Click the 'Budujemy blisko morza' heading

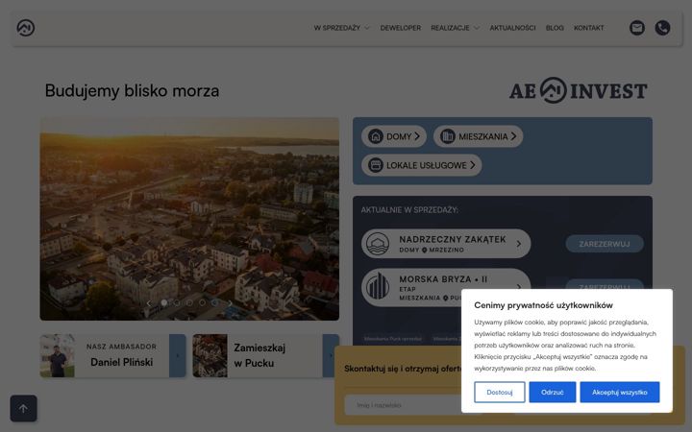pos(132,91)
